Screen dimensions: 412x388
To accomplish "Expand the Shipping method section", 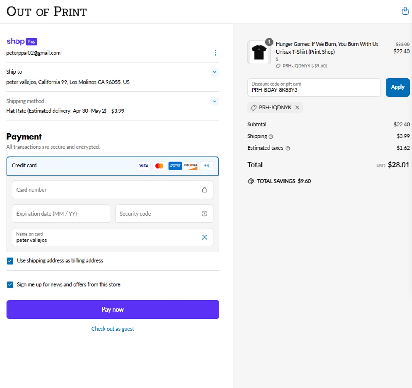I will (215, 101).
